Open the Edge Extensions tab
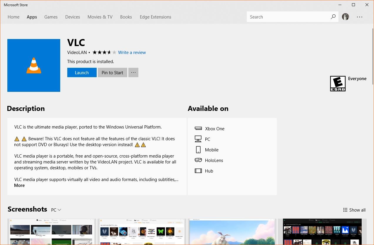Screen dimensions: 374x245 click(155, 17)
